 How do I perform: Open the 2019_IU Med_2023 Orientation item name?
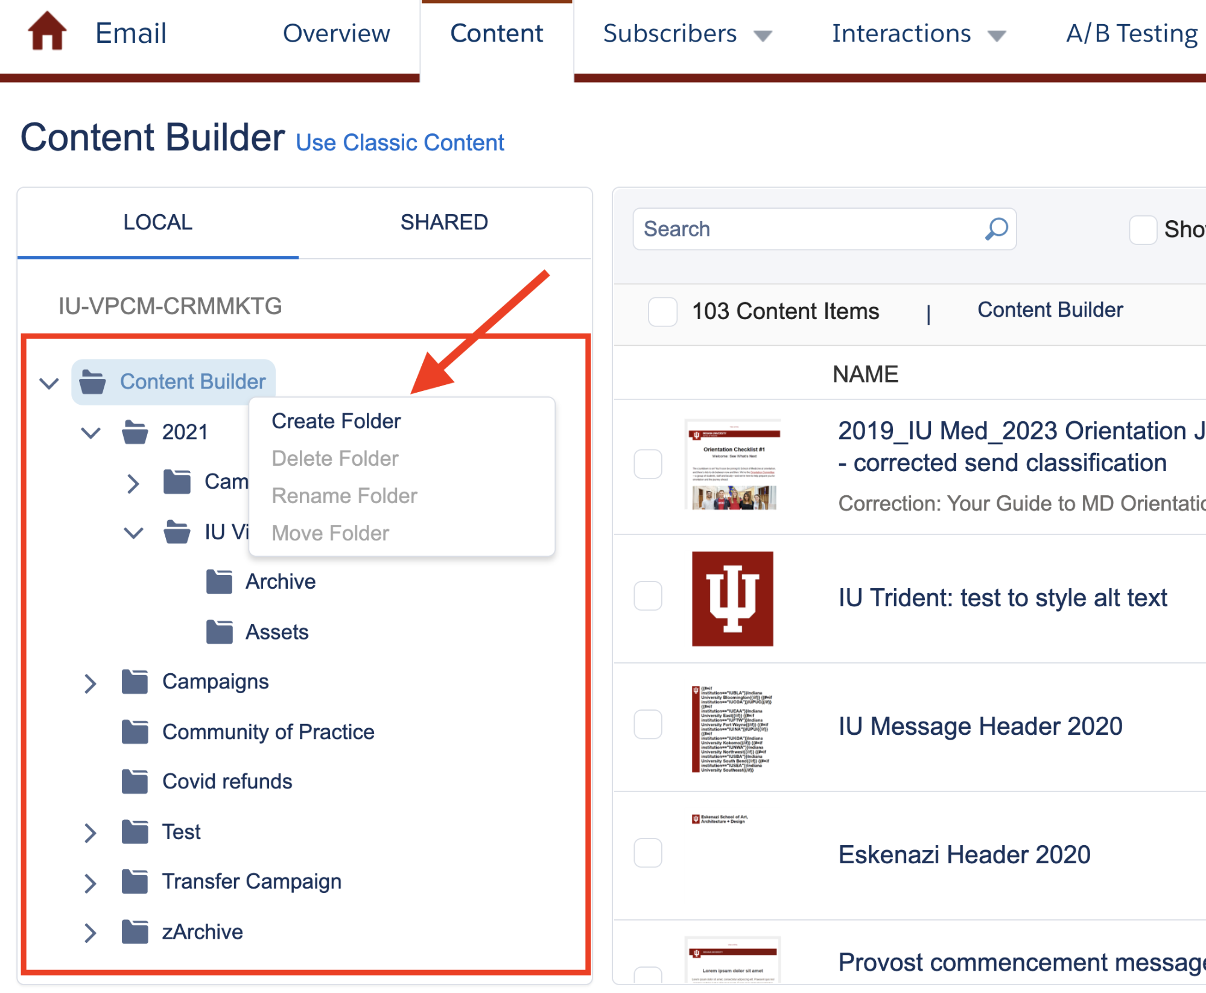[1021, 447]
